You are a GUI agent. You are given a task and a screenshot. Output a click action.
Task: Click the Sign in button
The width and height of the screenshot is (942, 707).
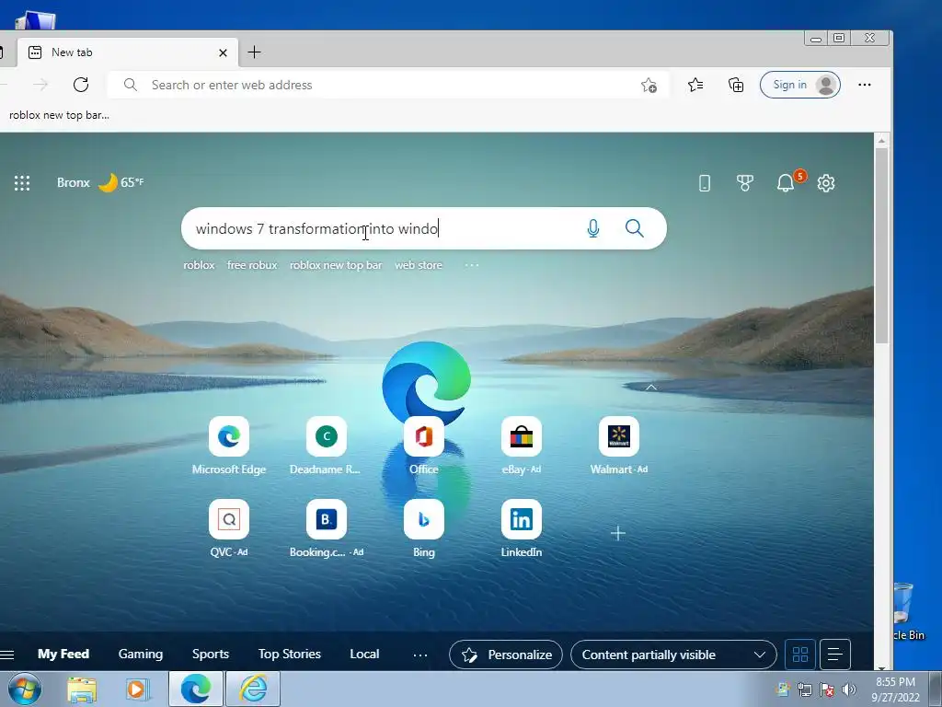click(x=800, y=85)
